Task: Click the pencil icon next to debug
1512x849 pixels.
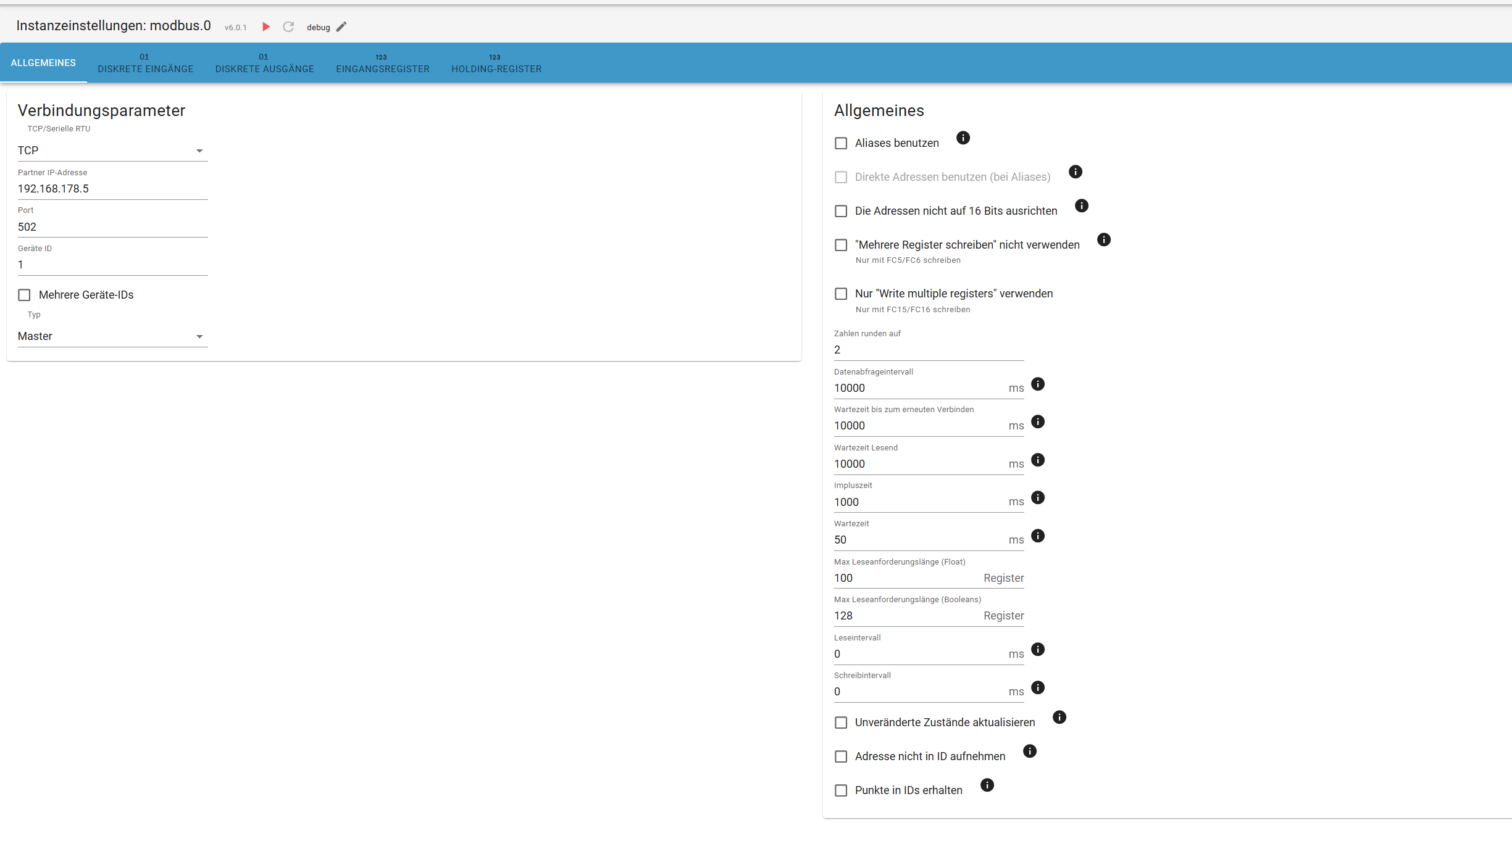Action: click(x=341, y=27)
